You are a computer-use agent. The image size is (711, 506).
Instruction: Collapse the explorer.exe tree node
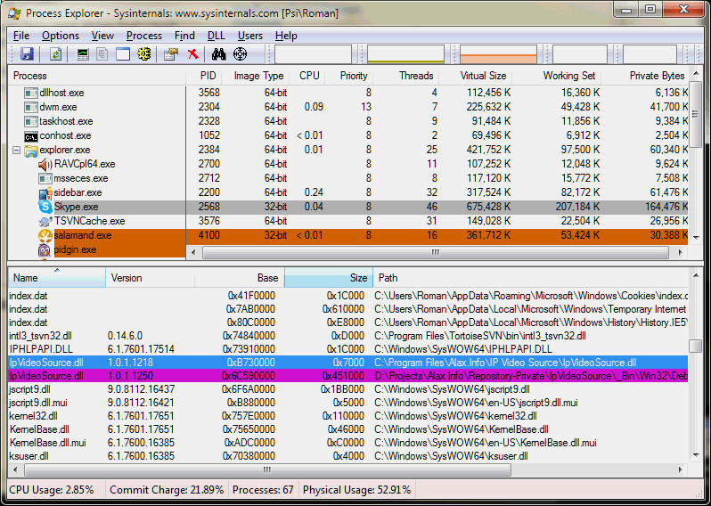(16, 150)
